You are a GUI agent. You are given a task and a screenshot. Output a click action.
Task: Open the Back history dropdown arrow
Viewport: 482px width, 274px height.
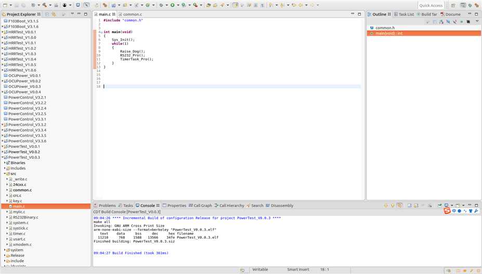click(306, 5)
